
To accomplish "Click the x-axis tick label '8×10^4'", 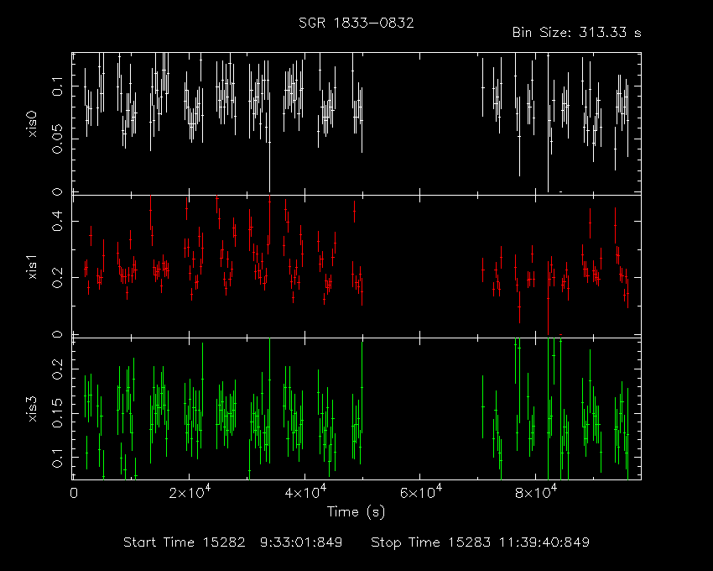I will pyautogui.click(x=536, y=492).
